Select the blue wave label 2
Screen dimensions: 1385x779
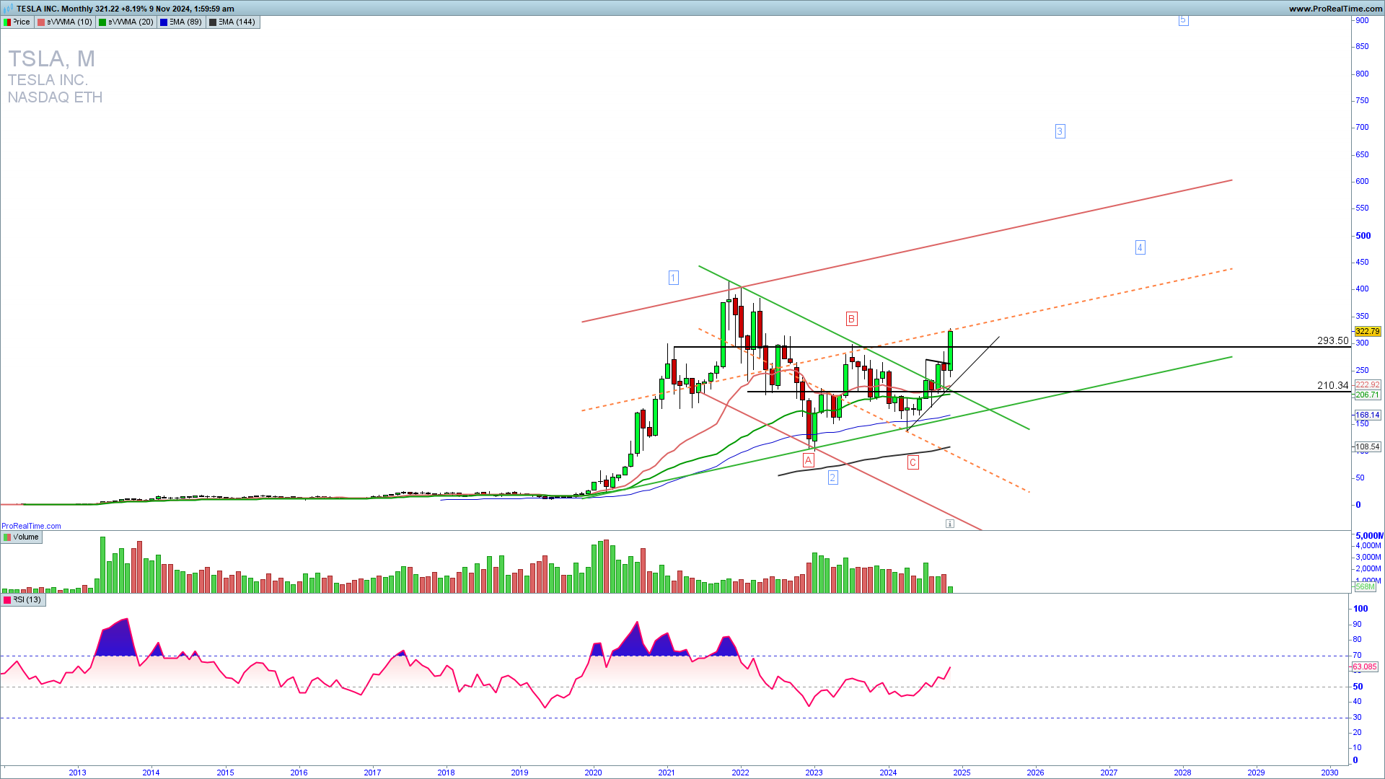[832, 477]
